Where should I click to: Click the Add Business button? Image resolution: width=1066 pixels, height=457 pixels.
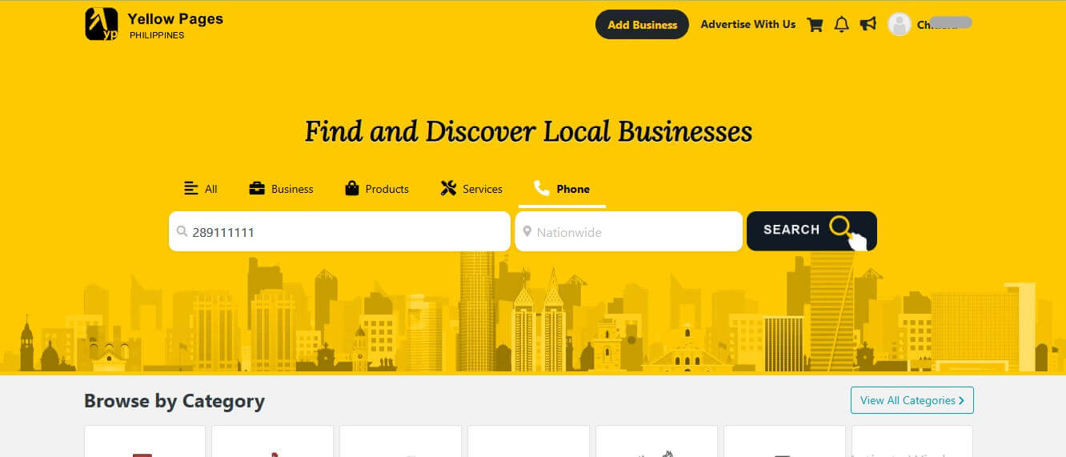point(642,25)
